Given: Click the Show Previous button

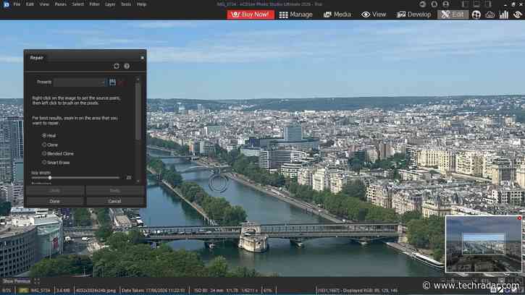Looking at the screenshot, I should [17, 281].
